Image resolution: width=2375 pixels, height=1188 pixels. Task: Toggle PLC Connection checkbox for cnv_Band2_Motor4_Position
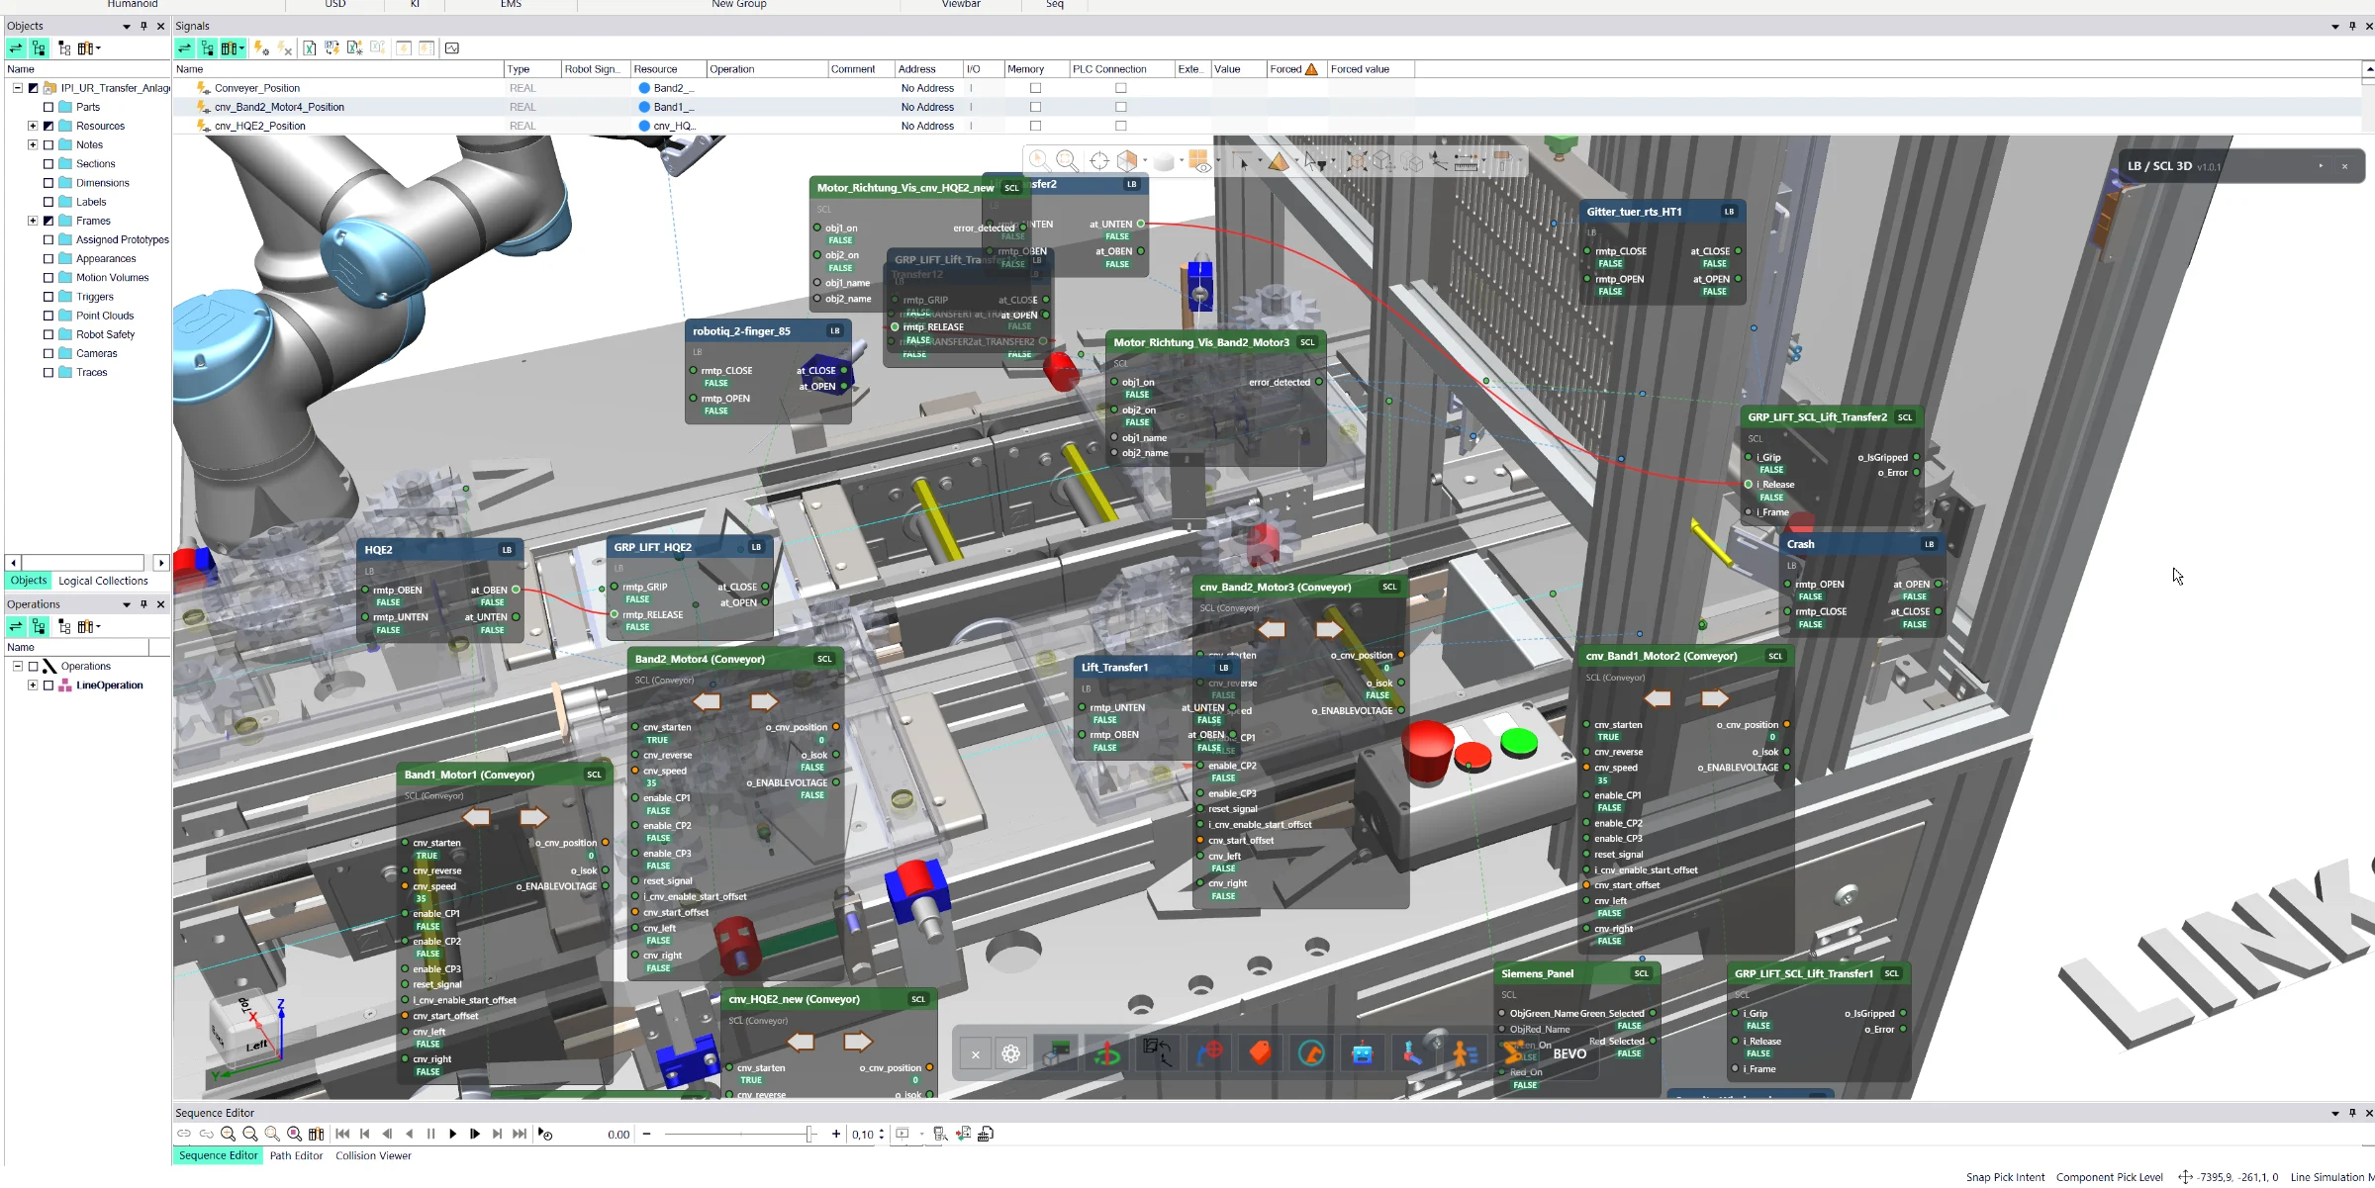click(x=1121, y=107)
